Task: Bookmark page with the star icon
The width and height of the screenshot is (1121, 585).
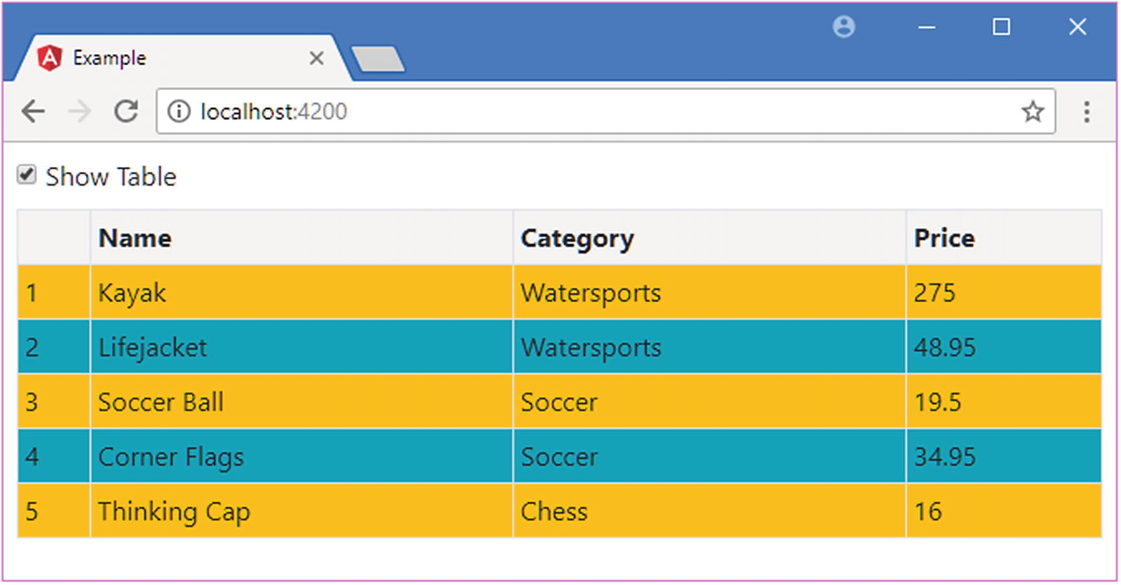Action: click(x=1032, y=112)
